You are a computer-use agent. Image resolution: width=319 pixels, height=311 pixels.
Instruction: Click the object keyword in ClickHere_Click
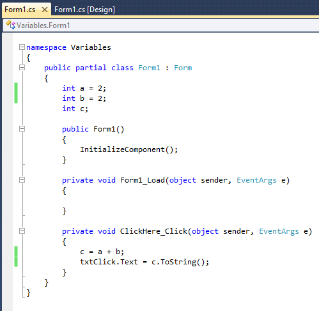click(x=205, y=231)
